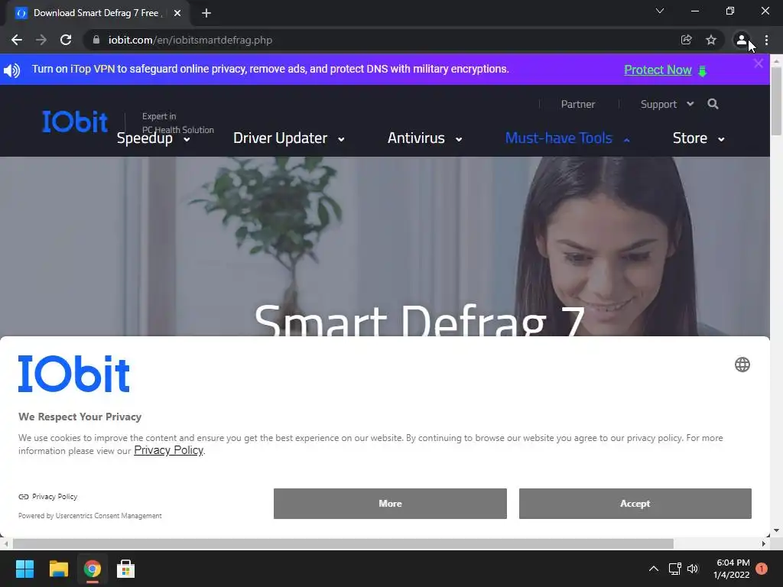Open the Partner link
783x587 pixels.
[x=578, y=104]
